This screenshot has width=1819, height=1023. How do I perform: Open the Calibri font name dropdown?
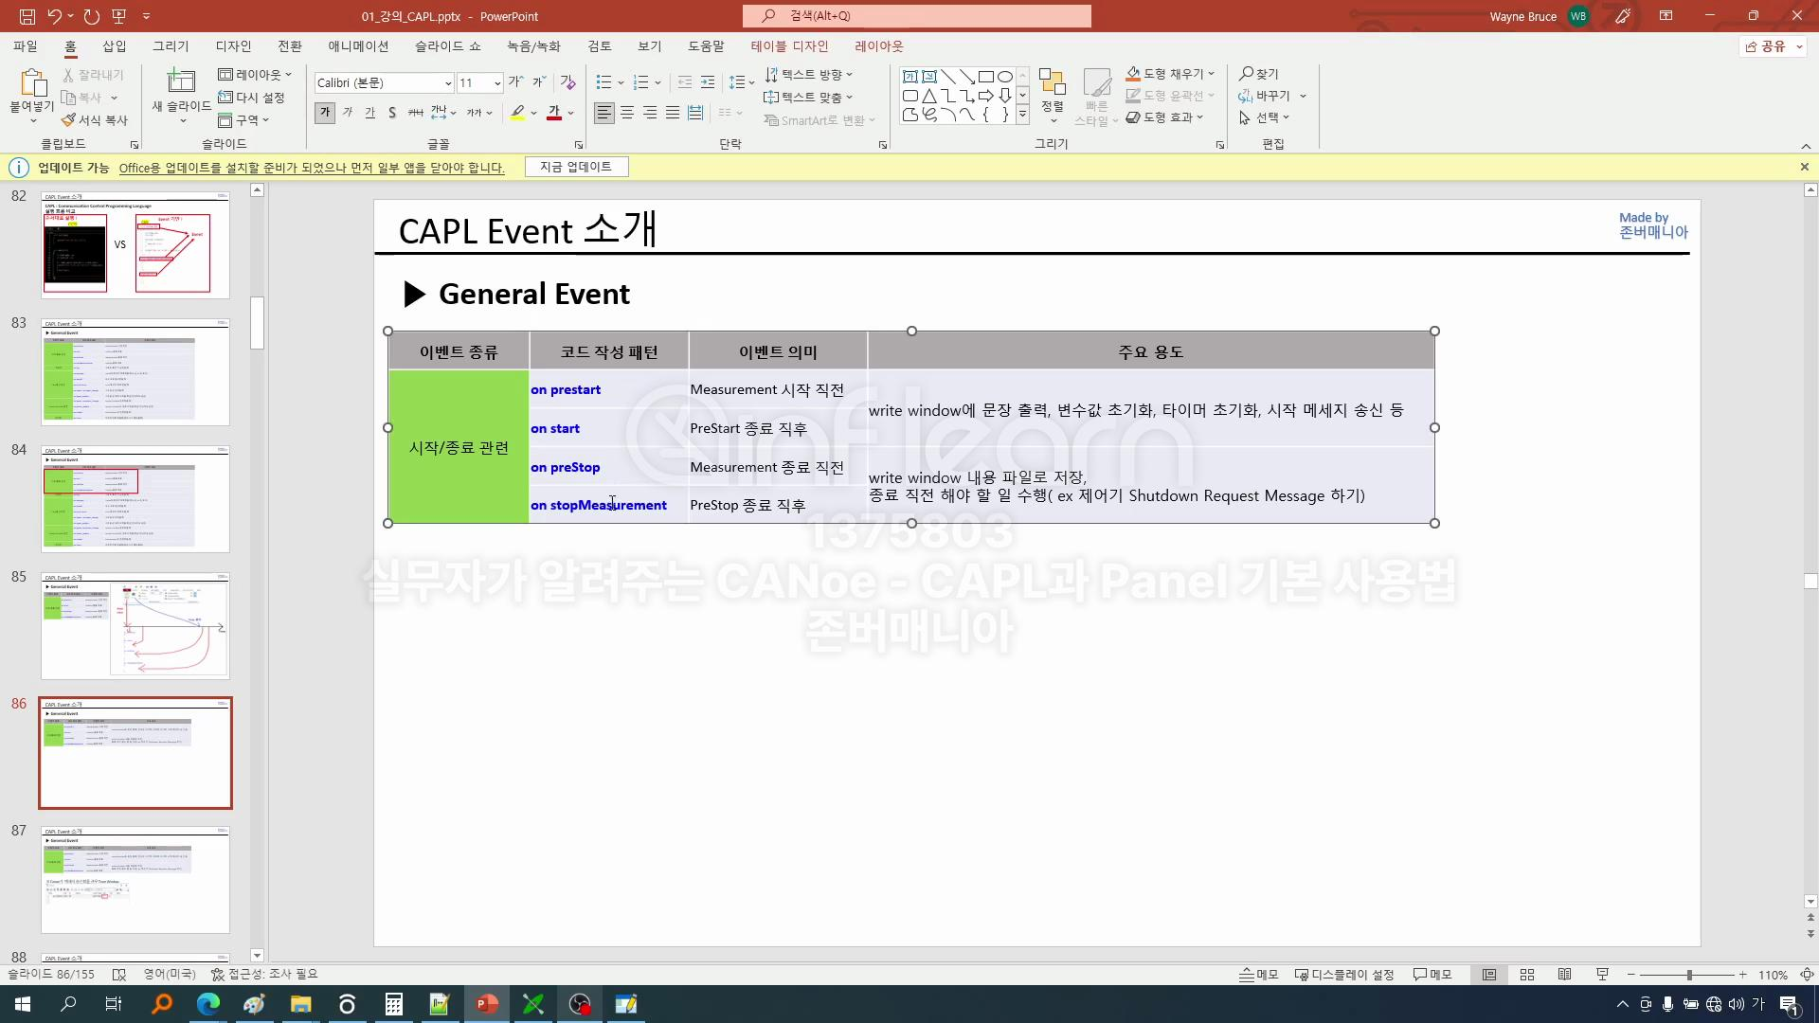click(448, 83)
